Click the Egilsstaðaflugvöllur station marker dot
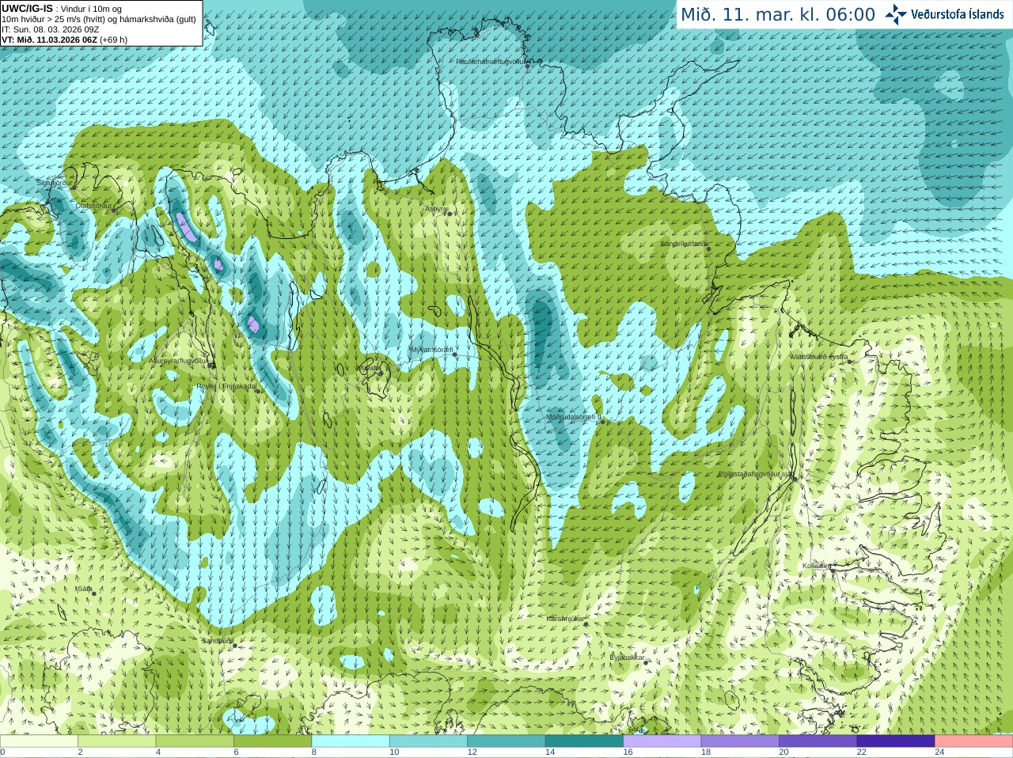 click(795, 478)
